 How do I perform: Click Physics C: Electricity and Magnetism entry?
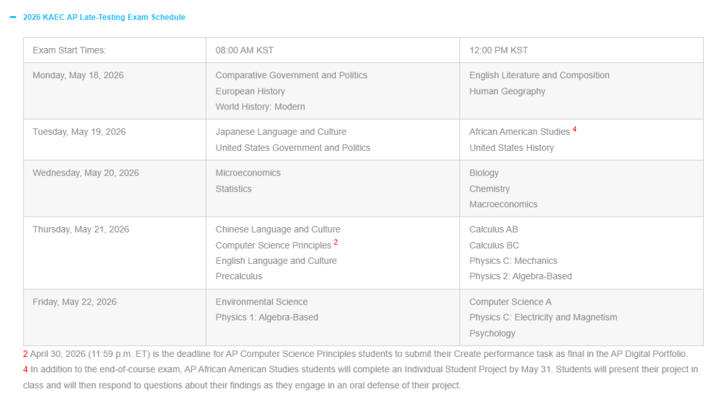coord(543,317)
